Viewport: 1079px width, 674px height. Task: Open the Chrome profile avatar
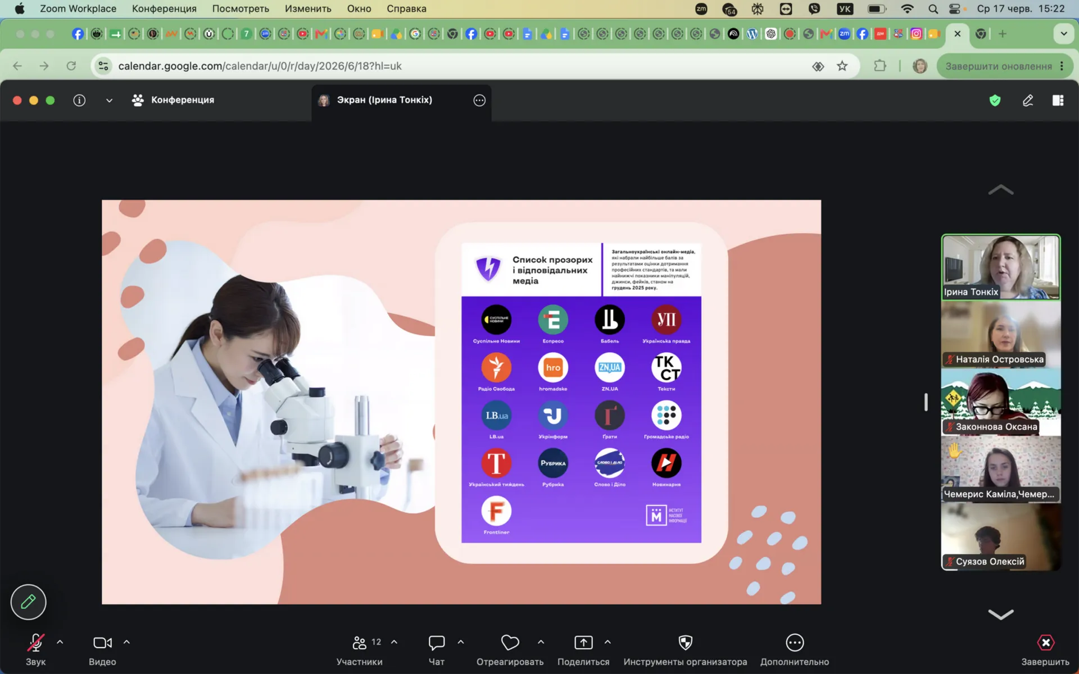[x=920, y=66]
